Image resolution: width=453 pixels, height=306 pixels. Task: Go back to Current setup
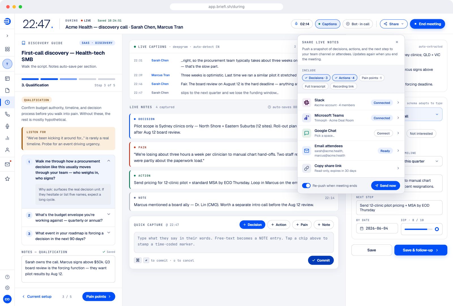coord(37,297)
